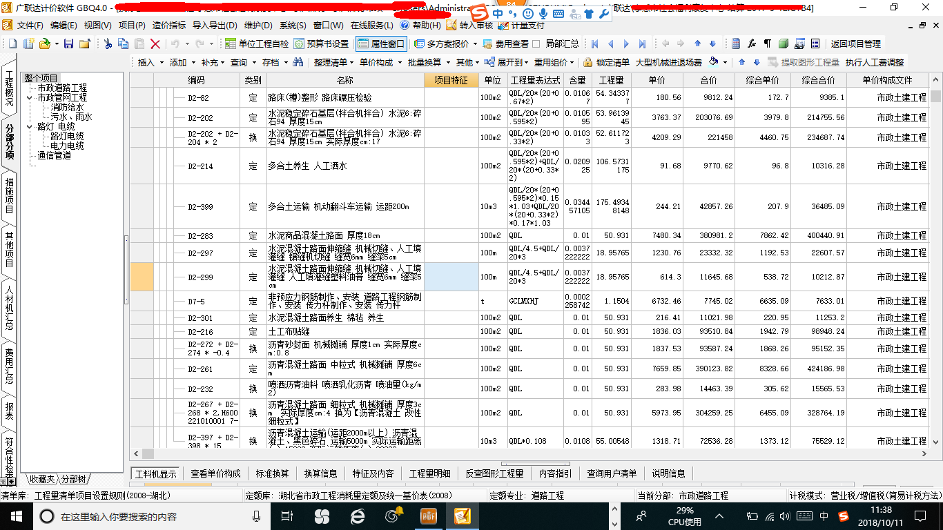Switch to the 标准换算 tab
The width and height of the screenshot is (943, 530).
pyautogui.click(x=272, y=473)
